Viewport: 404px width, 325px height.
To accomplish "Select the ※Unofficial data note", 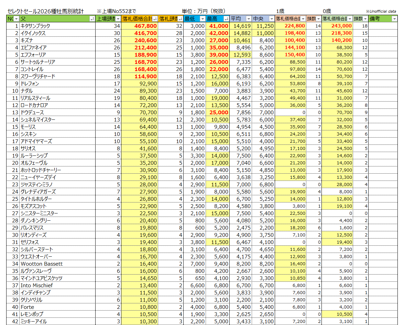I will tap(381, 11).
